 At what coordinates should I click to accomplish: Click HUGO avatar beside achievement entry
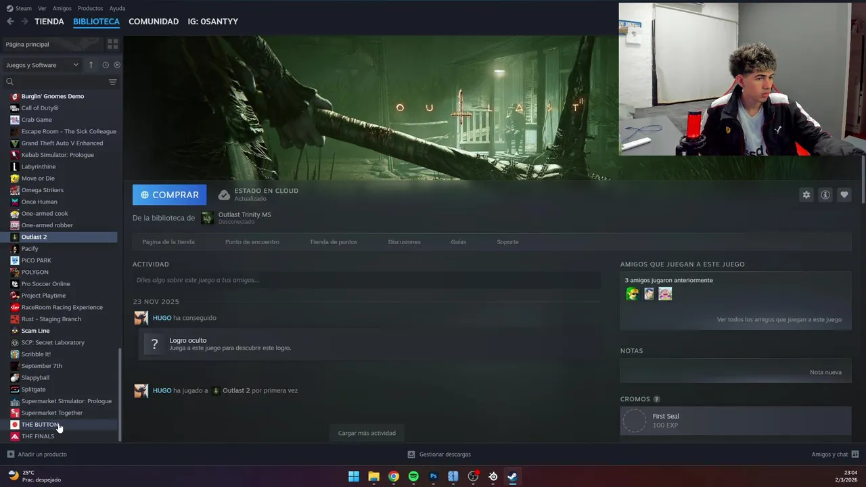(141, 318)
